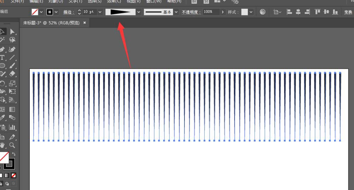Select the Hand tool
The height and width of the screenshot is (190, 354).
2,145
